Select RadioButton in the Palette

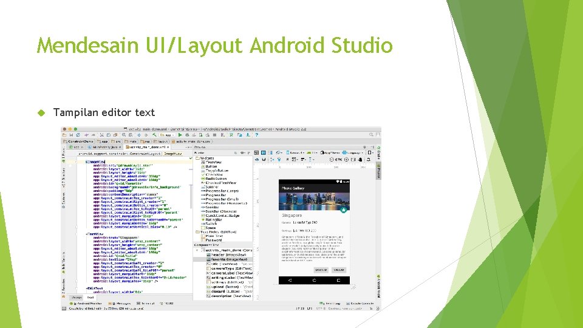tap(213, 179)
